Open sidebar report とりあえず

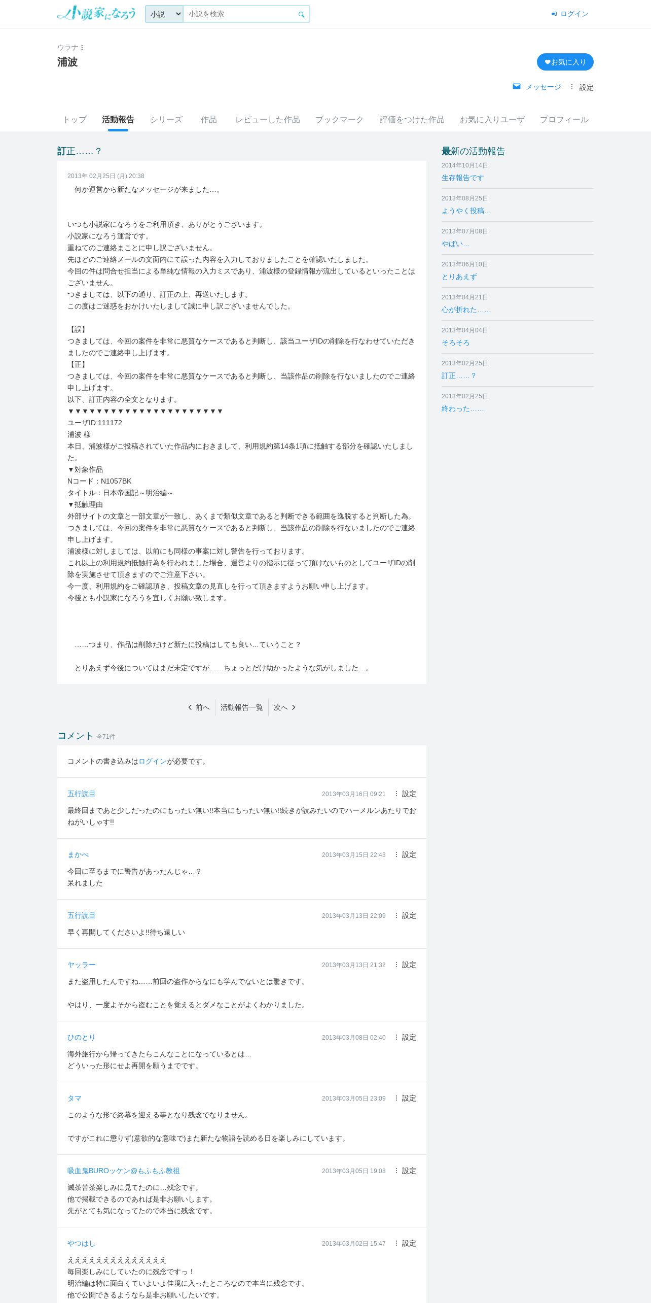click(x=459, y=277)
